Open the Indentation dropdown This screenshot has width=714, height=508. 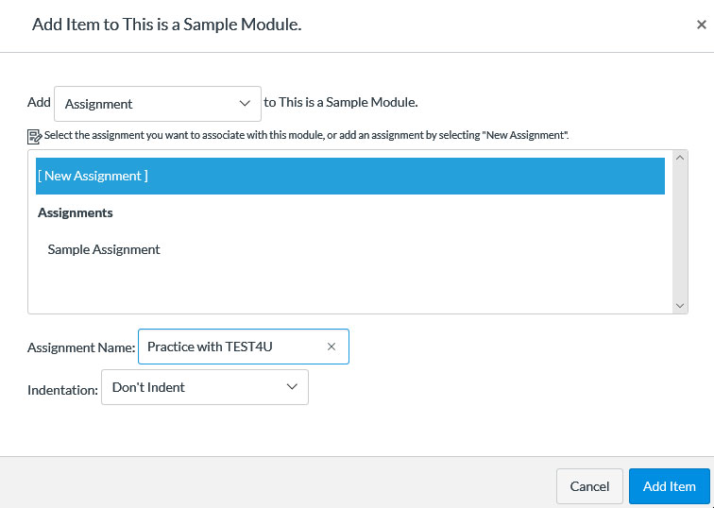(x=204, y=387)
